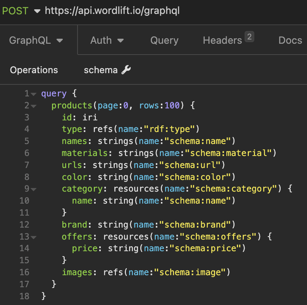Screen dimensions: 307x305
Task: Click "schema:offers" on line 13
Action: click(x=218, y=236)
